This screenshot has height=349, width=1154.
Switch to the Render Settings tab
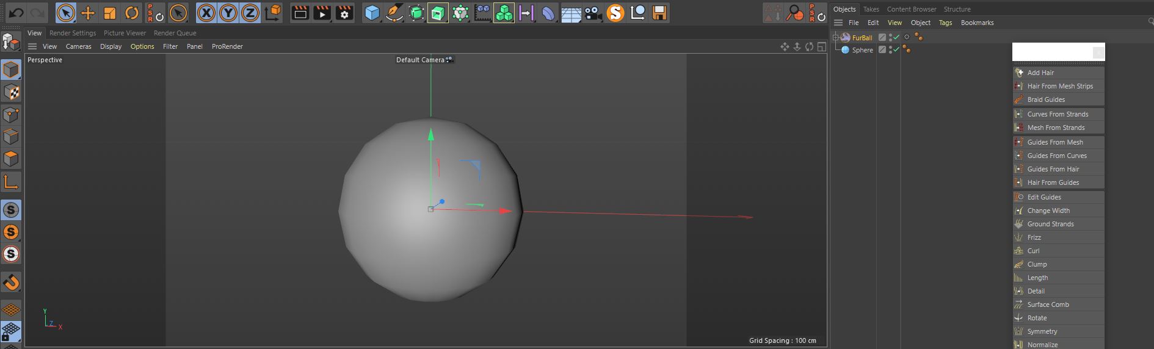[73, 33]
